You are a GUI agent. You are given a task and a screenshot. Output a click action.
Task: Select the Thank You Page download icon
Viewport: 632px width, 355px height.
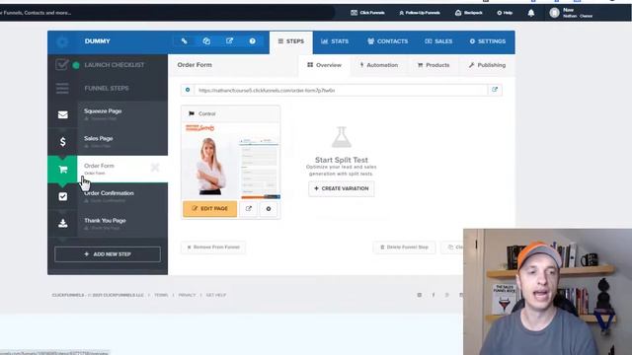pos(62,223)
